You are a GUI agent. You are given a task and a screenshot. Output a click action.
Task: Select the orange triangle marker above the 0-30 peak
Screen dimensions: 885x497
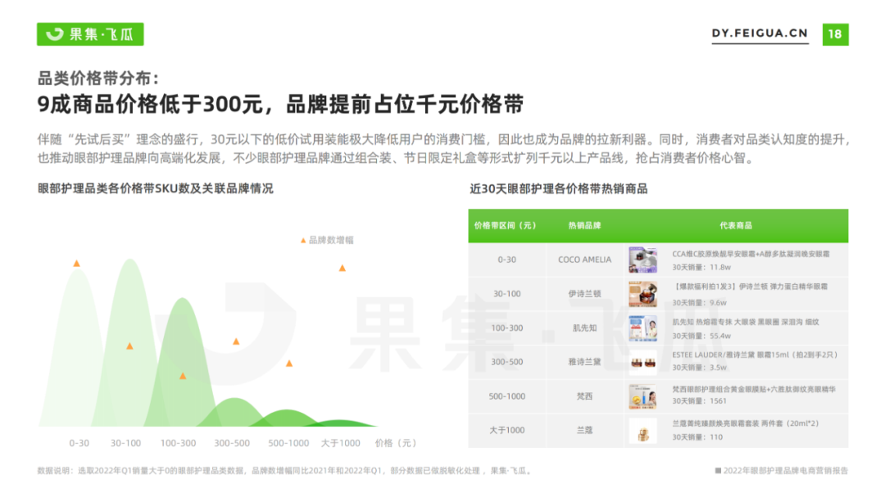pyautogui.click(x=77, y=264)
